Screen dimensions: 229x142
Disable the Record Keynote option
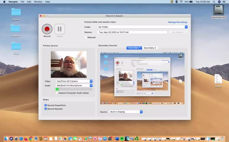[46, 109]
